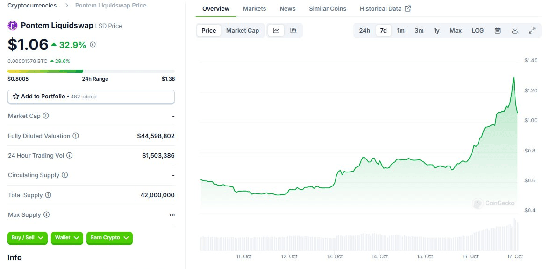
Task: Open the 24 Hour Trading Vol info icon
Action: click(x=70, y=155)
